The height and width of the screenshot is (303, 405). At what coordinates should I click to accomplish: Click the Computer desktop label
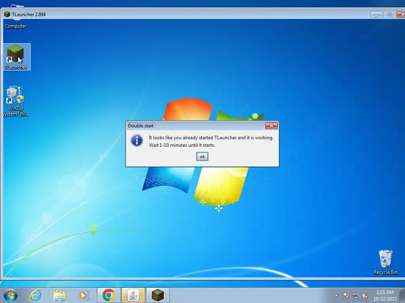pyautogui.click(x=15, y=26)
